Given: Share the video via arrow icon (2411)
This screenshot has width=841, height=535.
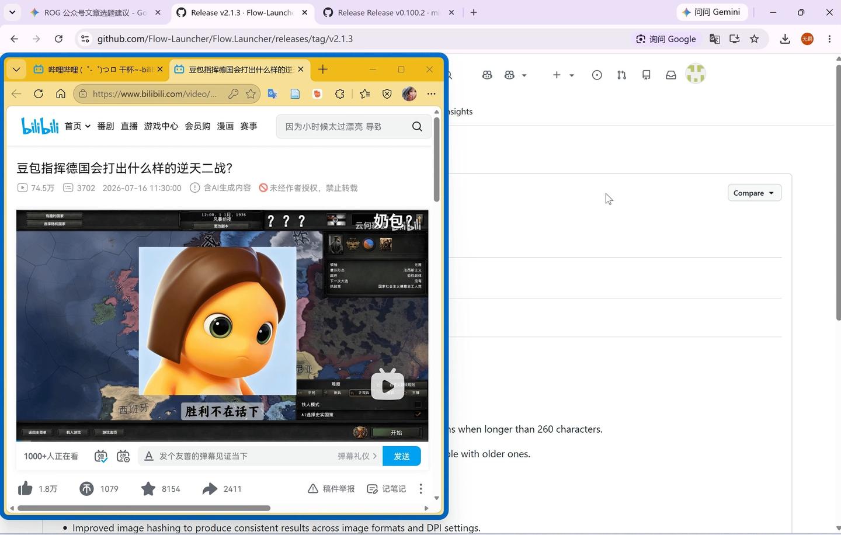Looking at the screenshot, I should [210, 488].
